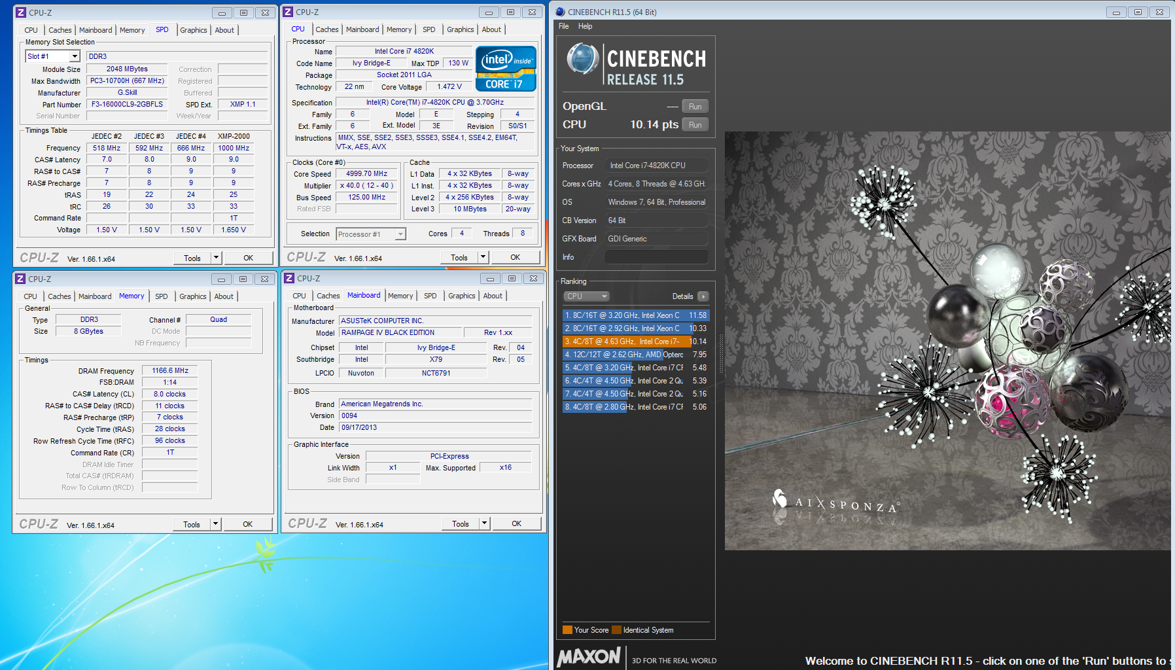Click the Max Bandwidth PC3-10700H value
The image size is (1175, 670).
pyautogui.click(x=127, y=80)
